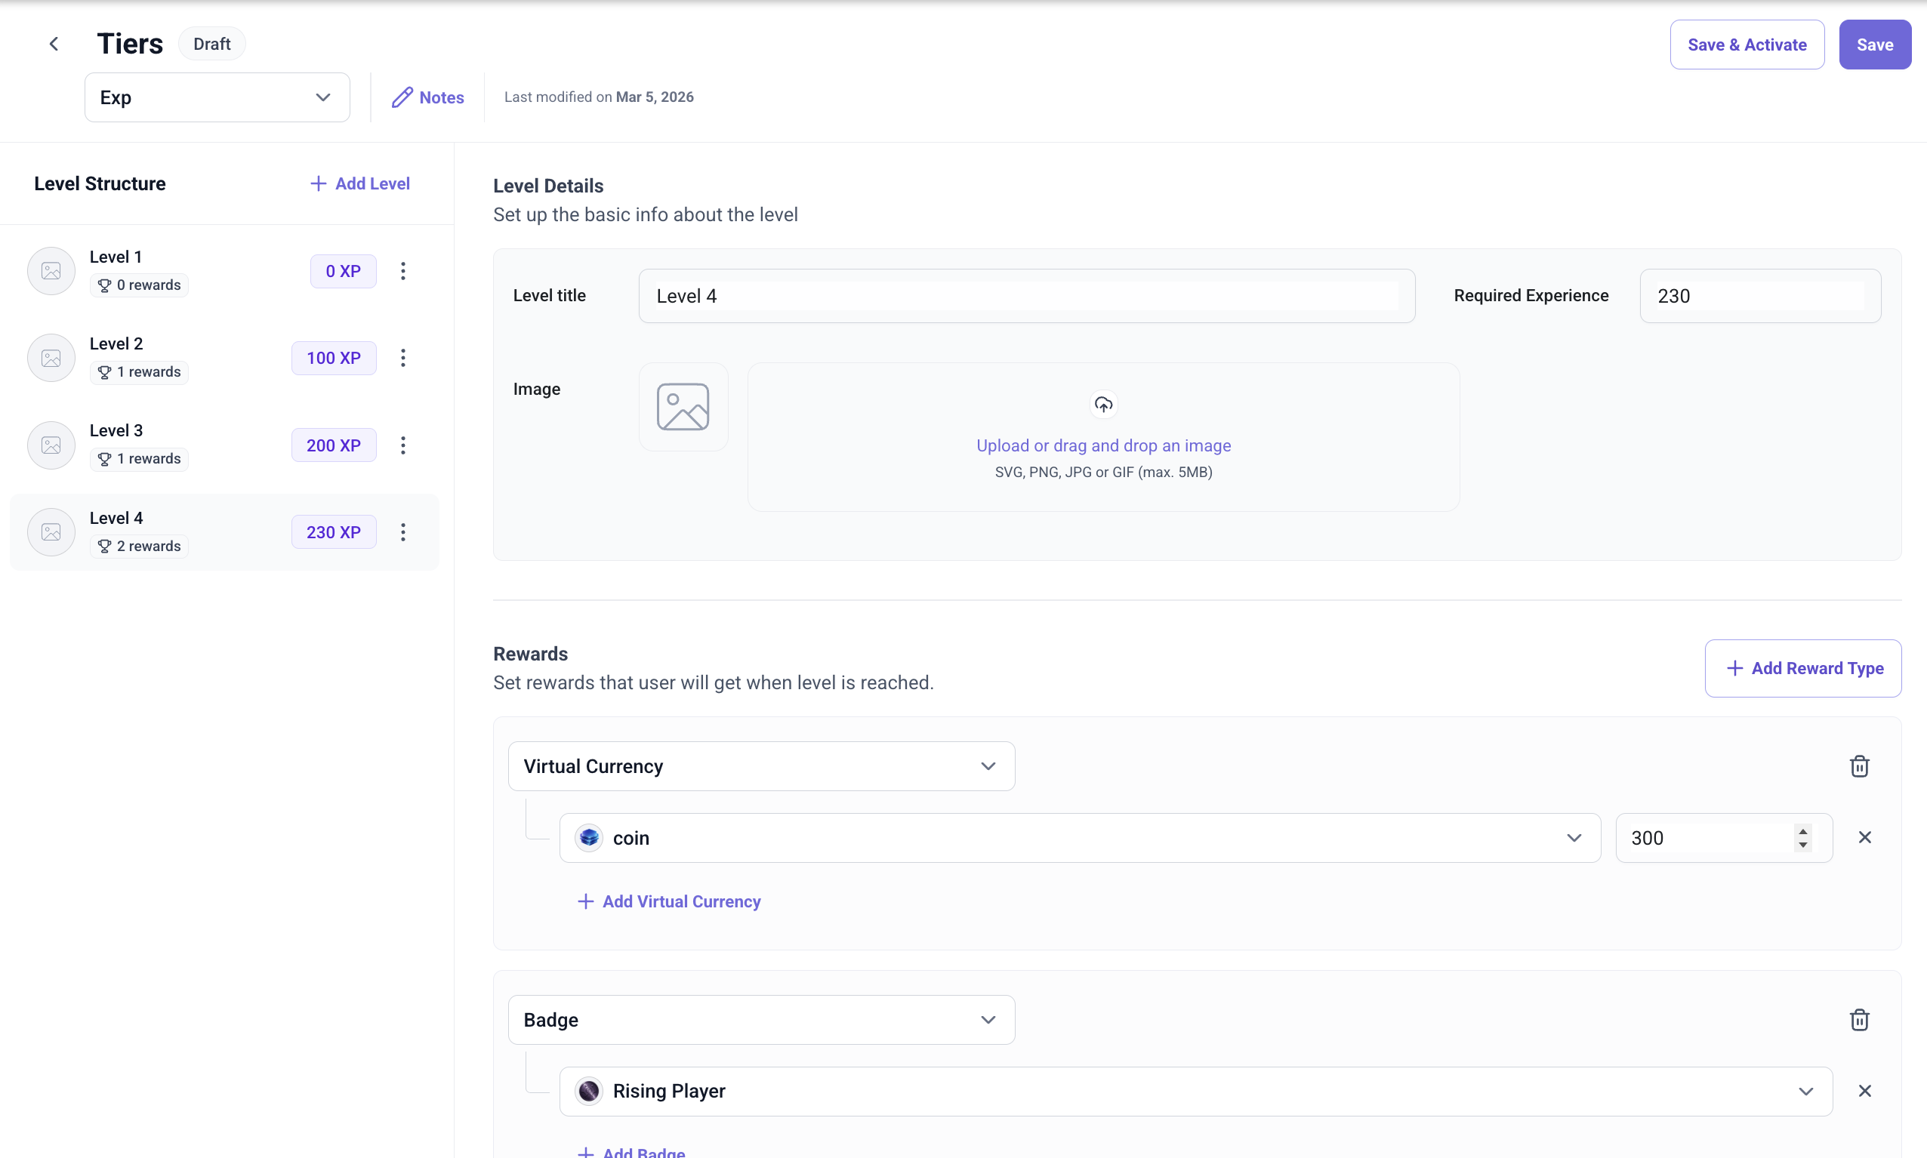Open Level 1 three-dot options menu

click(402, 271)
